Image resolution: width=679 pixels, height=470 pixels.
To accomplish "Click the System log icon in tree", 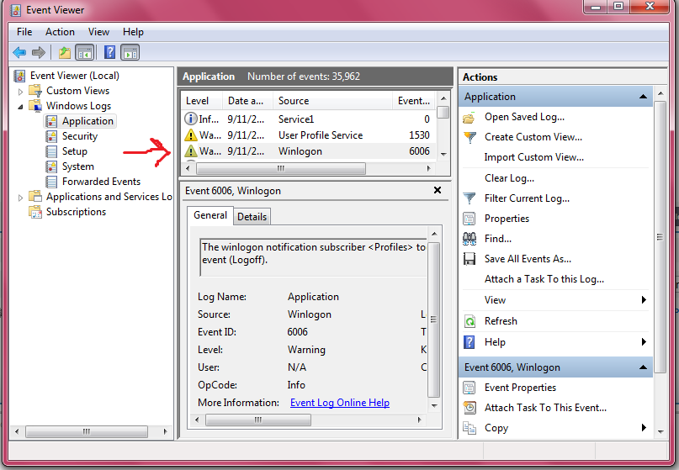I will tap(51, 166).
